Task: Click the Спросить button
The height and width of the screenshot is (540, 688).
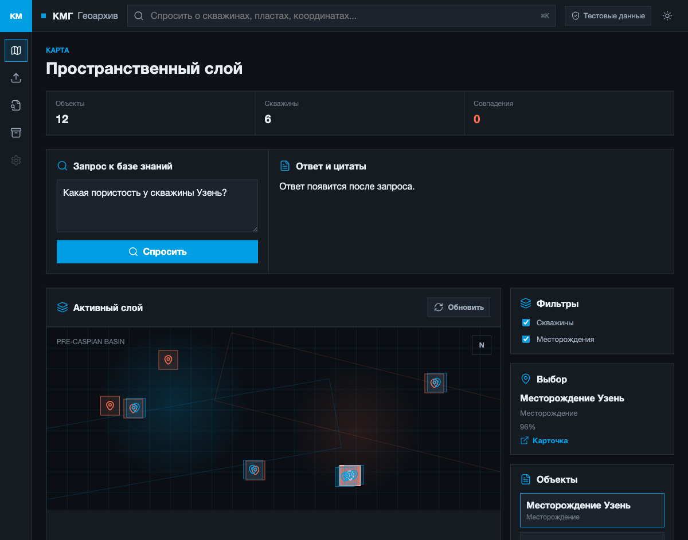Action: click(157, 251)
